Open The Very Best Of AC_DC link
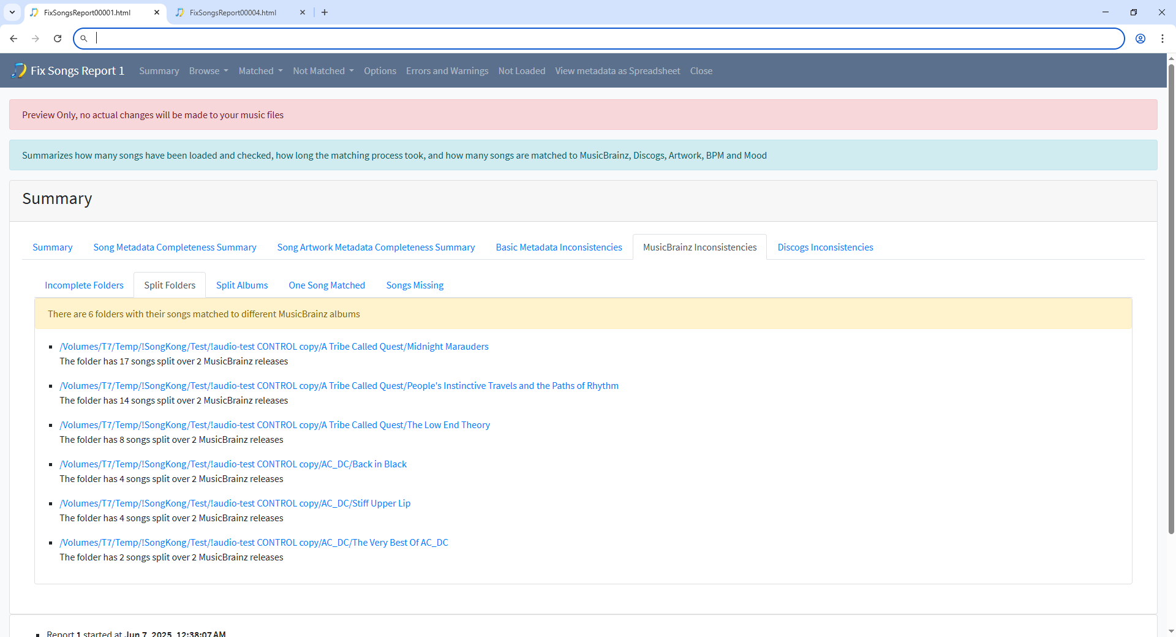Viewport: 1176px width, 637px height. (x=254, y=543)
